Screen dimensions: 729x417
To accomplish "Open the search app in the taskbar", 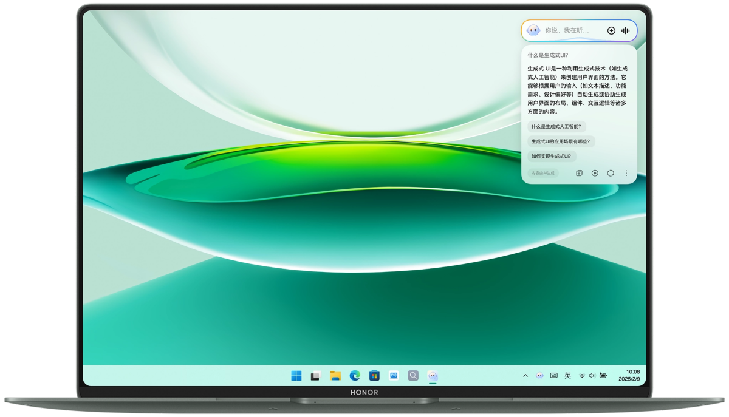I will [413, 376].
